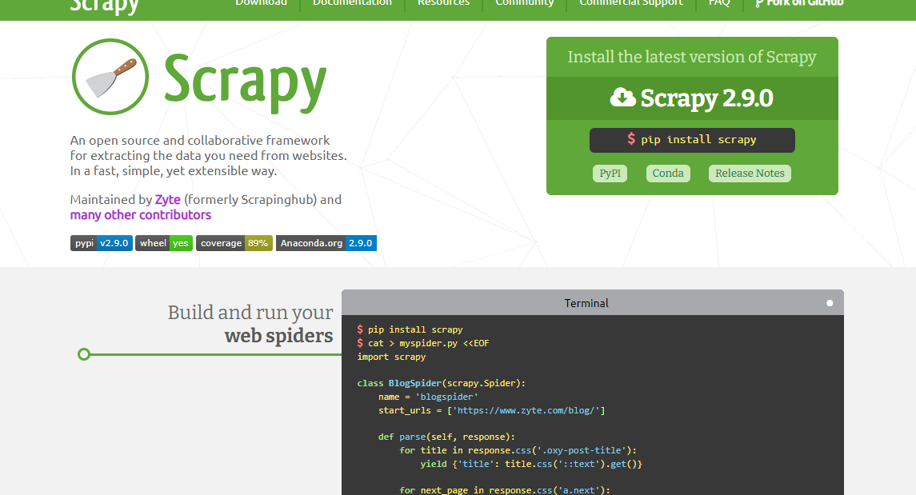Click the 'for title in response.css' code line
This screenshot has height=495, width=916.
(518, 450)
